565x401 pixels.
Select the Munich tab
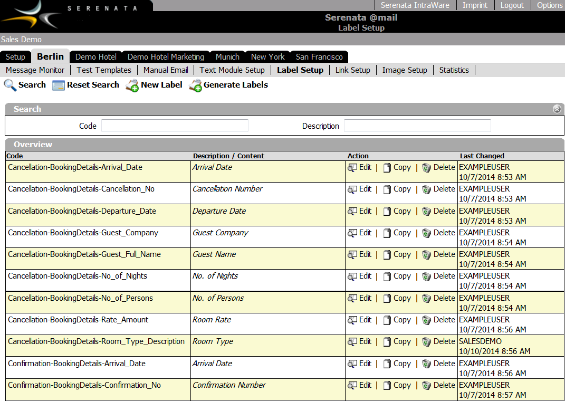coord(227,57)
